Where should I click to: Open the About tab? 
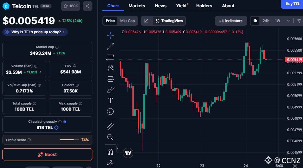(228, 6)
